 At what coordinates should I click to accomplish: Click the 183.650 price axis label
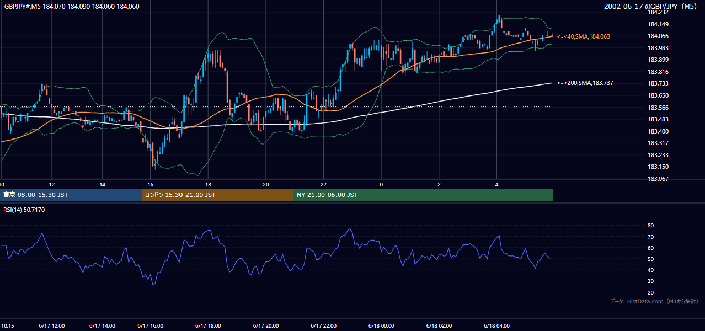point(658,95)
